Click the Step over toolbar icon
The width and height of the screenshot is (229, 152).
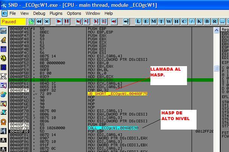pyautogui.click(x=87, y=22)
